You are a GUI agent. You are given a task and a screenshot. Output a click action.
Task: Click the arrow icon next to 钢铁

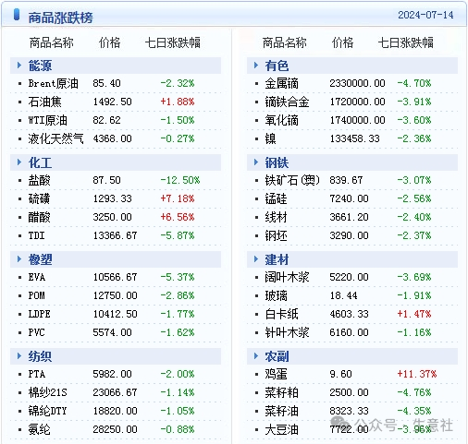point(256,162)
